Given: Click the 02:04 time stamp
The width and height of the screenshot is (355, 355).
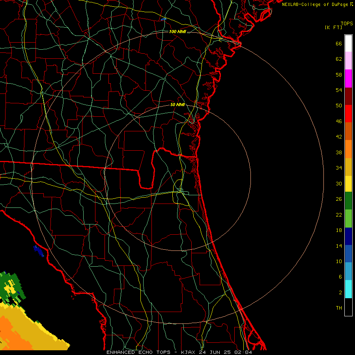Looking at the screenshot, I should coord(243,352).
